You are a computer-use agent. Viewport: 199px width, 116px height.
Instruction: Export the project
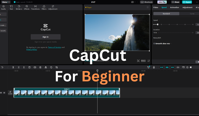click(187, 2)
